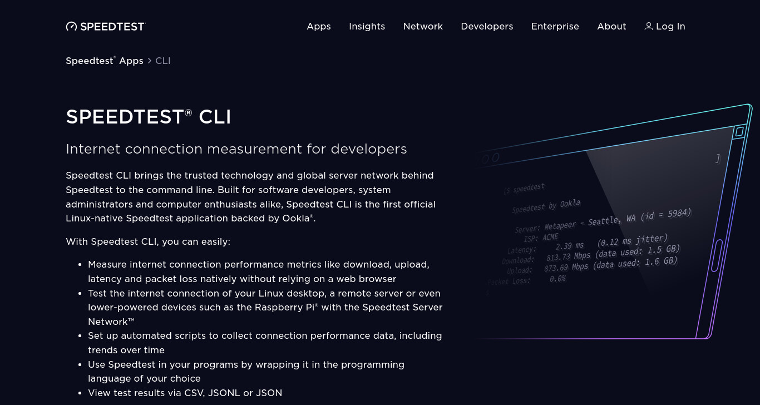The width and height of the screenshot is (760, 405).
Task: Click the 'Latency: 2.39 ms' terminal line
Action: pyautogui.click(x=587, y=244)
